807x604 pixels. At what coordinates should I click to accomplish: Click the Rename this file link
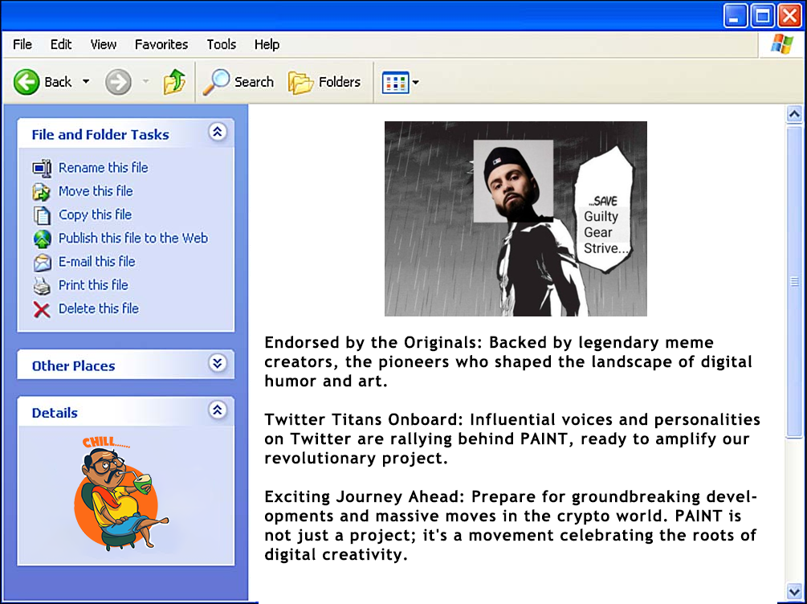pyautogui.click(x=104, y=168)
